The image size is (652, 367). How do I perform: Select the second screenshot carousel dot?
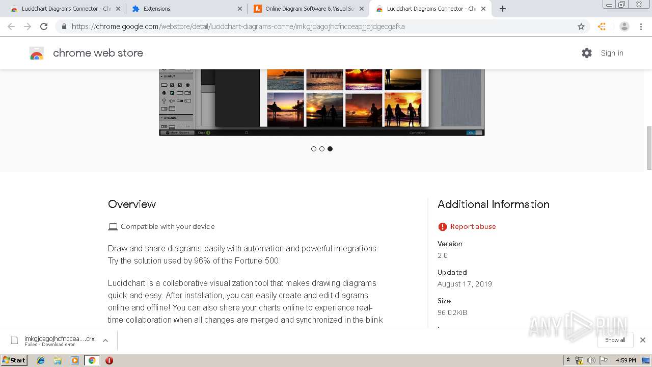tap(322, 149)
